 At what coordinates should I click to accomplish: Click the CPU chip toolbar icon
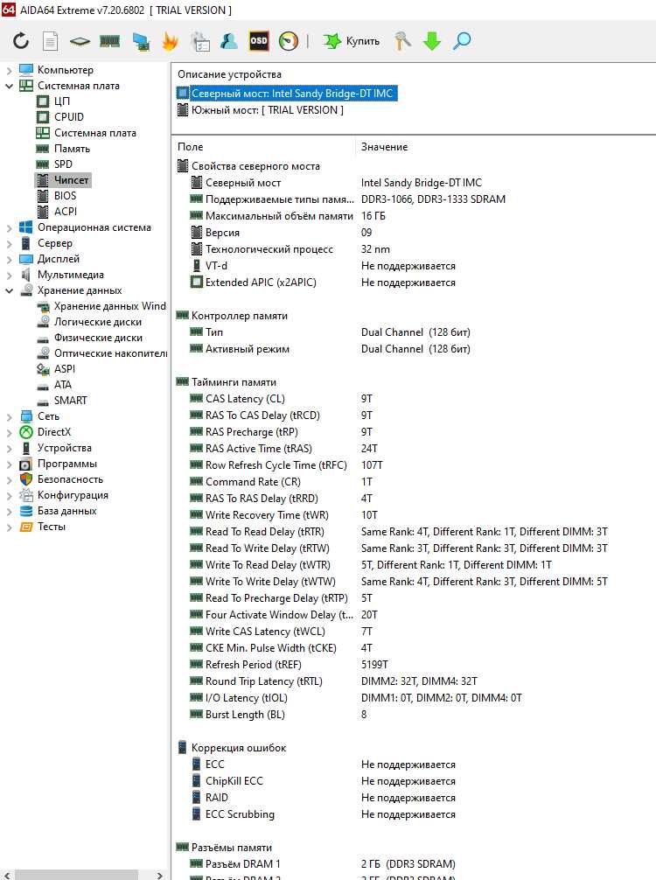[80, 41]
